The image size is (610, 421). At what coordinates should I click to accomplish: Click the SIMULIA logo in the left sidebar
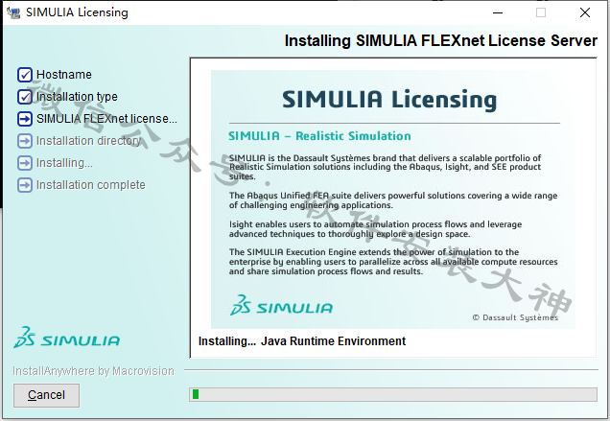(x=66, y=338)
